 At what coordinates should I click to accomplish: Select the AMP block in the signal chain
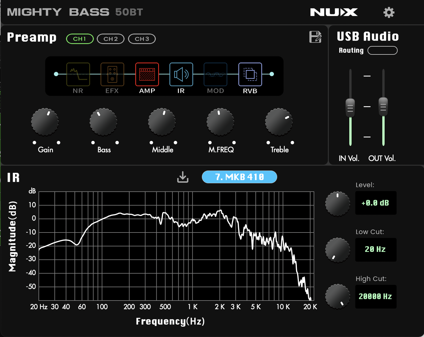pos(147,74)
